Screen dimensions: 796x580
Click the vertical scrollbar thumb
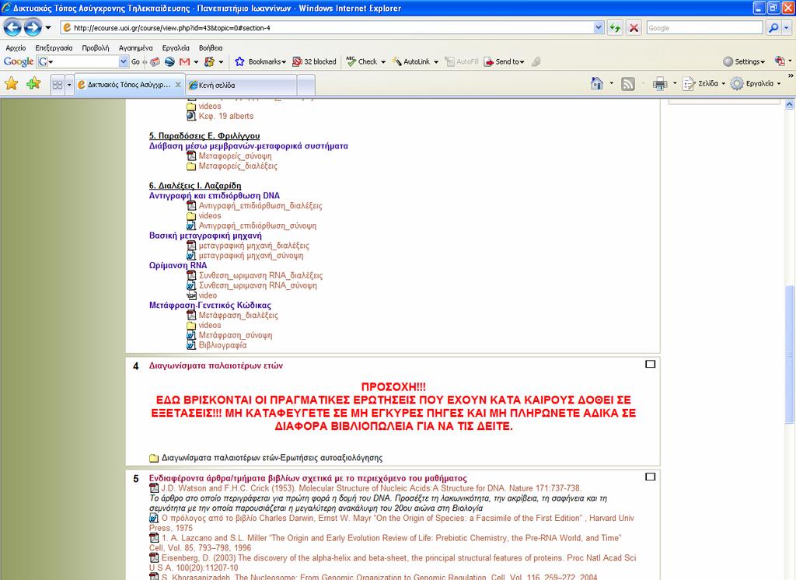[x=789, y=354]
